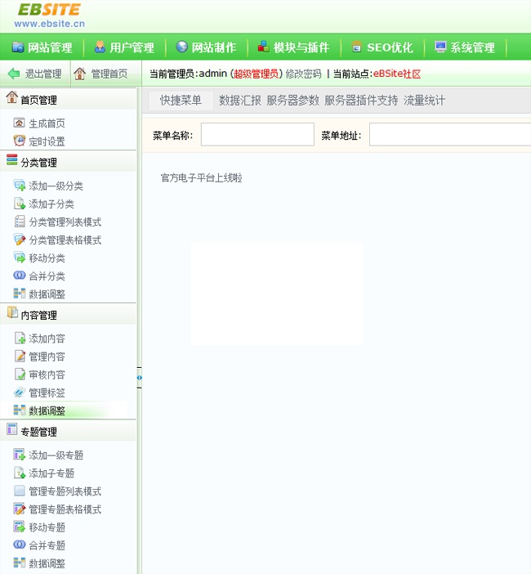Focus the 菜单地址 input field
Image resolution: width=531 pixels, height=574 pixels.
[450, 134]
